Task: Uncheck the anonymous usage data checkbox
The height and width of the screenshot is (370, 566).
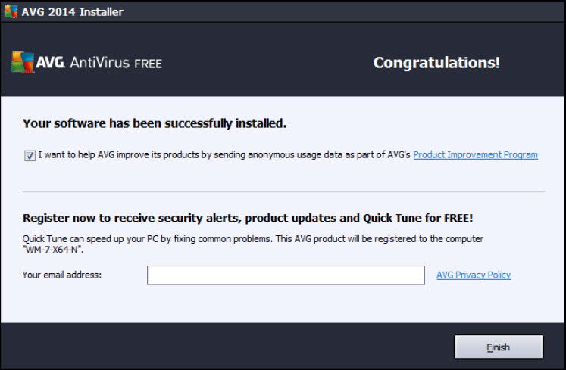Action: (x=30, y=155)
